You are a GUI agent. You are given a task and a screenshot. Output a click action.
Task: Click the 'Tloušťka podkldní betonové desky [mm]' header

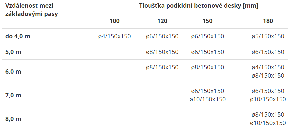tap(198, 6)
